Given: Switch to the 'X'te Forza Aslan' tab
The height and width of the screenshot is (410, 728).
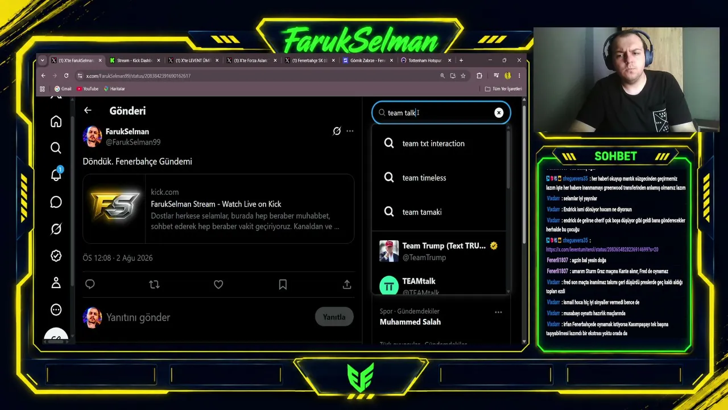Looking at the screenshot, I should point(251,60).
